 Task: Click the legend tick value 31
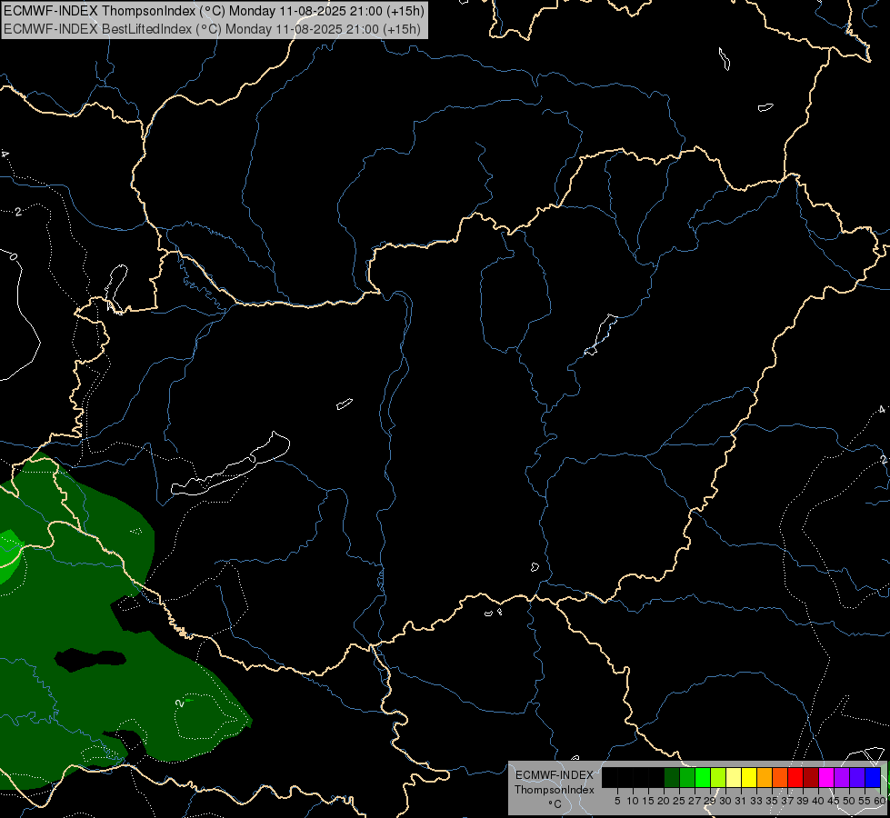point(741,801)
